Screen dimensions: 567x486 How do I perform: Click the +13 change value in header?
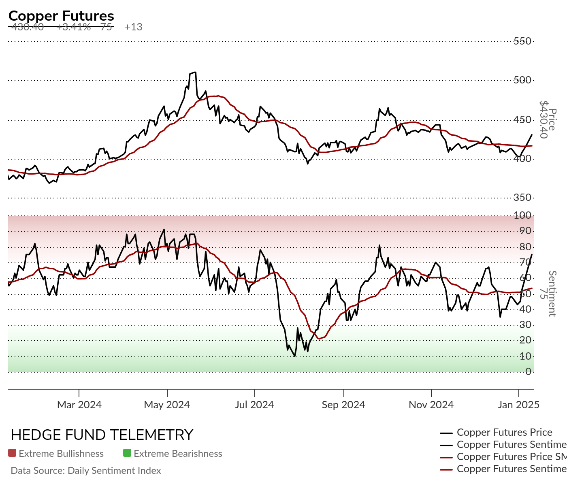[x=134, y=27]
